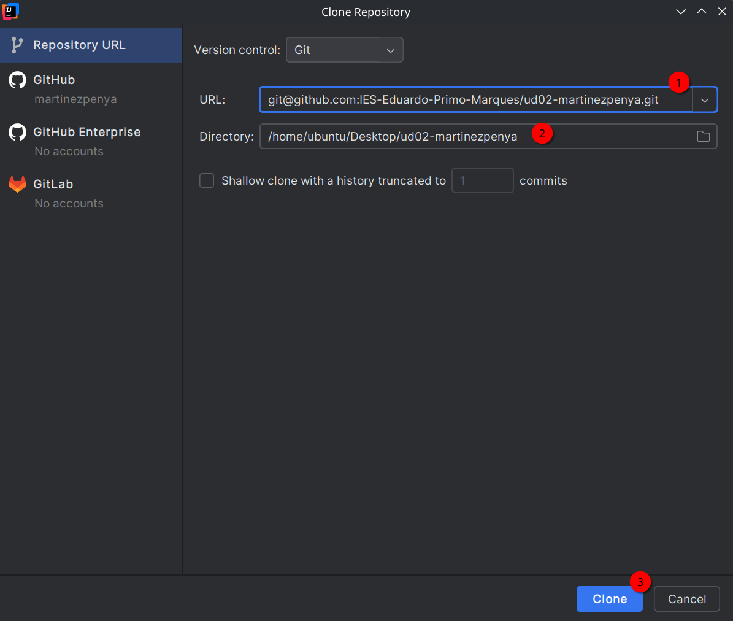733x621 pixels.
Task: Open the Version control dropdown
Action: coord(344,50)
